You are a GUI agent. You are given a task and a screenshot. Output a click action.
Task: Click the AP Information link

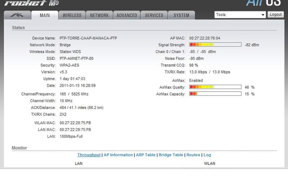118,155
